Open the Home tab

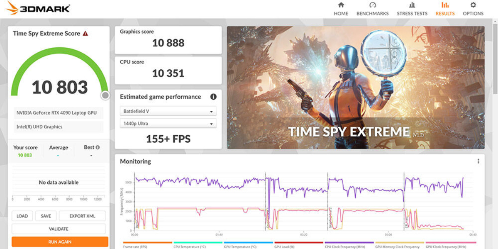[x=341, y=9]
